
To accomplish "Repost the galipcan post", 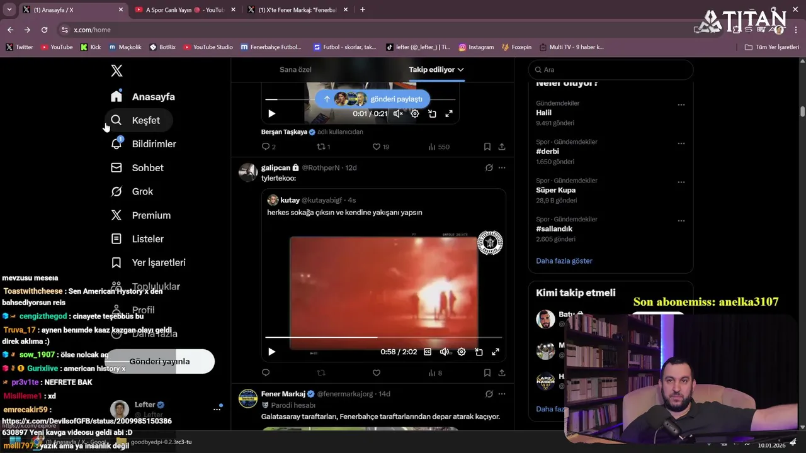I will [321, 372].
